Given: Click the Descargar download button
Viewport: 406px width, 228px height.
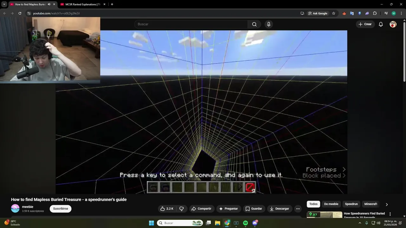Looking at the screenshot, I should coord(279,209).
